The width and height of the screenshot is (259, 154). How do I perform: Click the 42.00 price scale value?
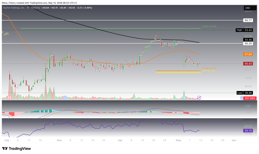point(248,78)
